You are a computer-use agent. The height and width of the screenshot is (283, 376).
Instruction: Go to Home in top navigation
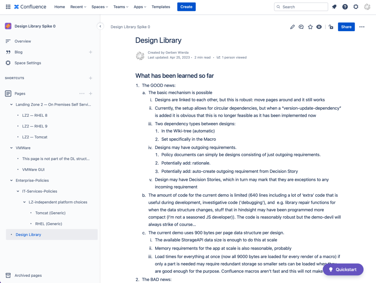click(59, 7)
